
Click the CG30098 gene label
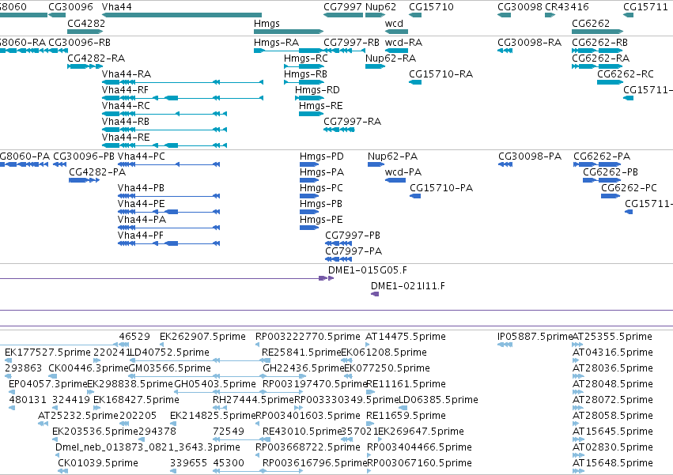520,7
